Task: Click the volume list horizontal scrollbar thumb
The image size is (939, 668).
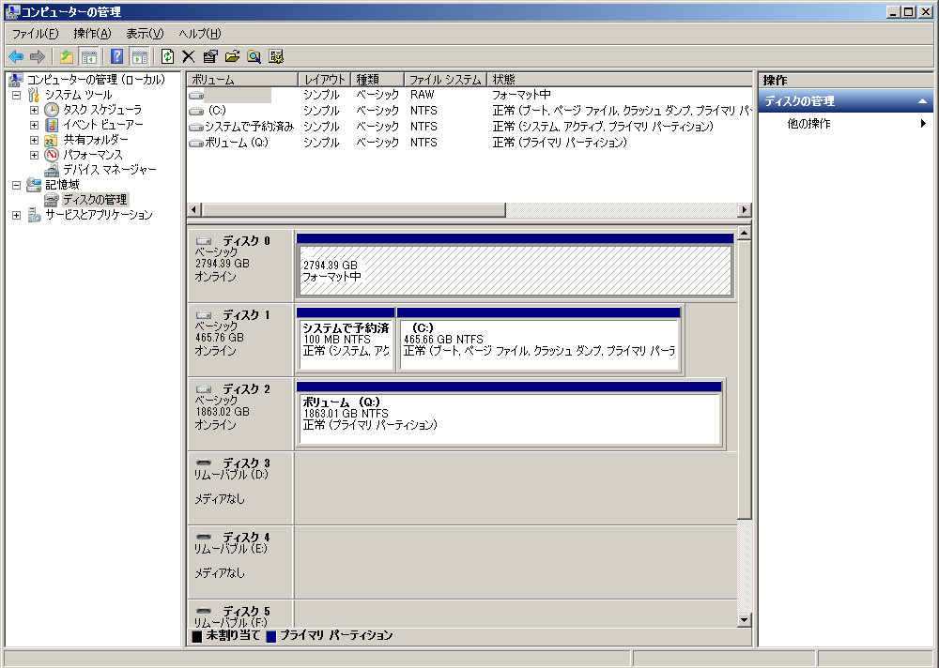Action: click(354, 210)
